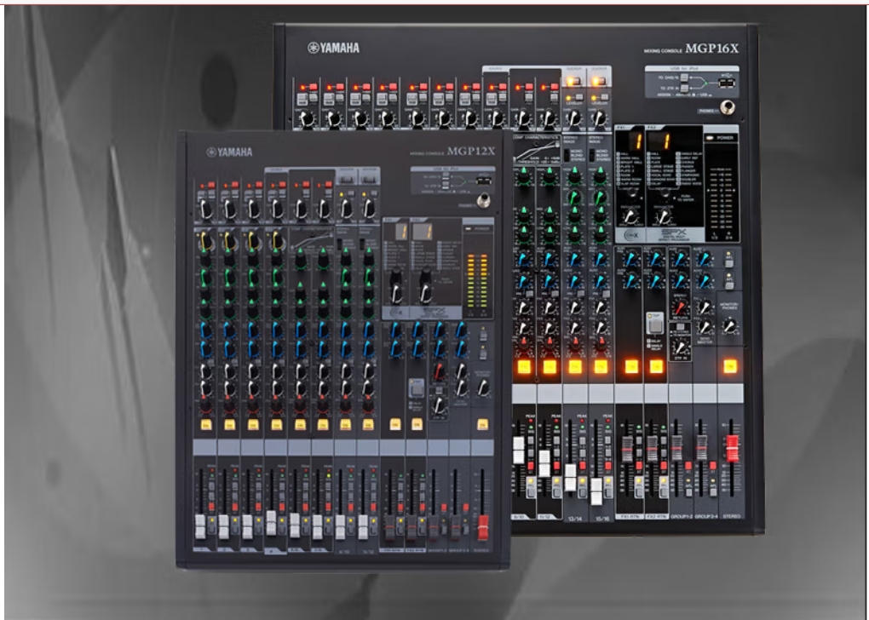Image resolution: width=869 pixels, height=620 pixels.
Task: Click the STEREO strip label on MGP16X
Action: tap(731, 516)
